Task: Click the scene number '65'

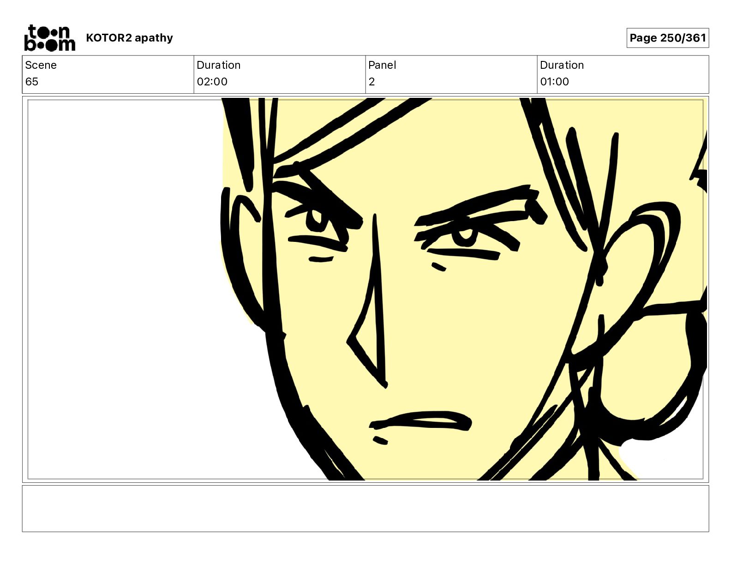Action: tap(32, 82)
